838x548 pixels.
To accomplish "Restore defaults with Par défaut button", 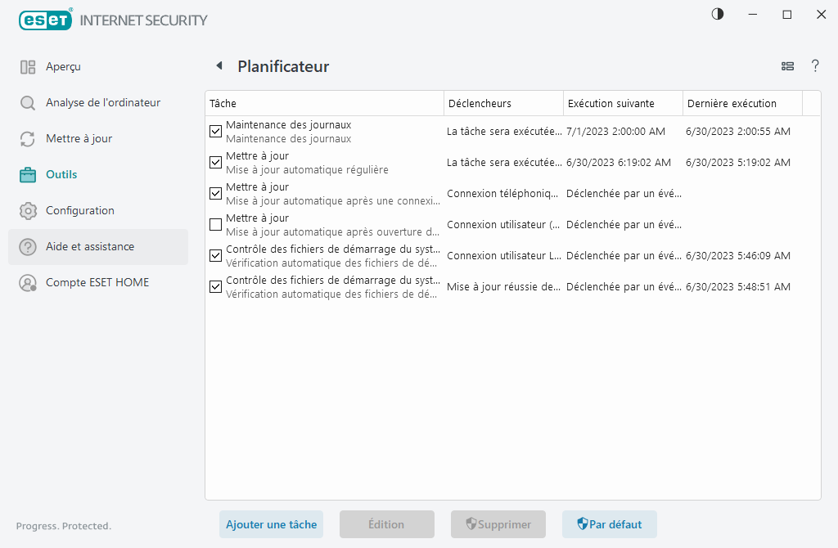I will [609, 524].
